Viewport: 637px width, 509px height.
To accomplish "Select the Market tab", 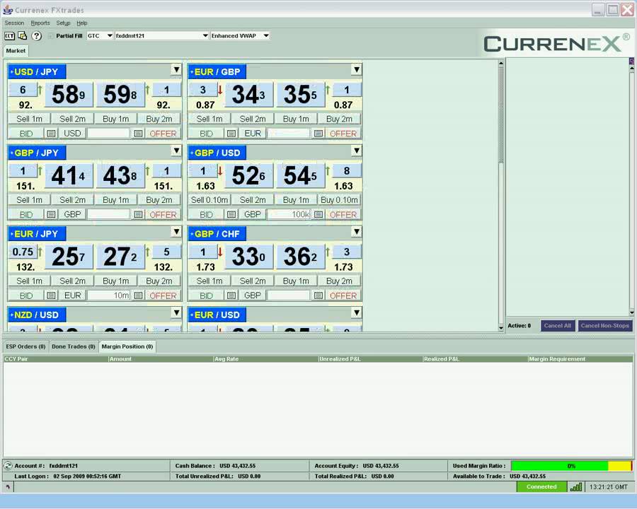I will [16, 51].
